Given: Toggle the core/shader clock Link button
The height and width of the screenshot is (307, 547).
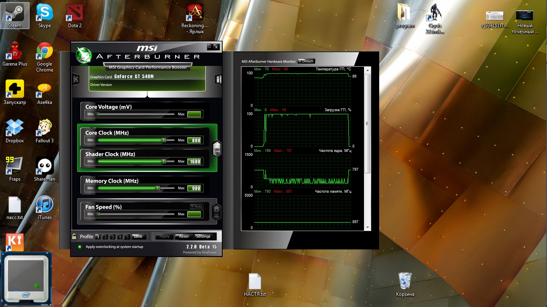Looking at the screenshot, I should pos(217,149).
